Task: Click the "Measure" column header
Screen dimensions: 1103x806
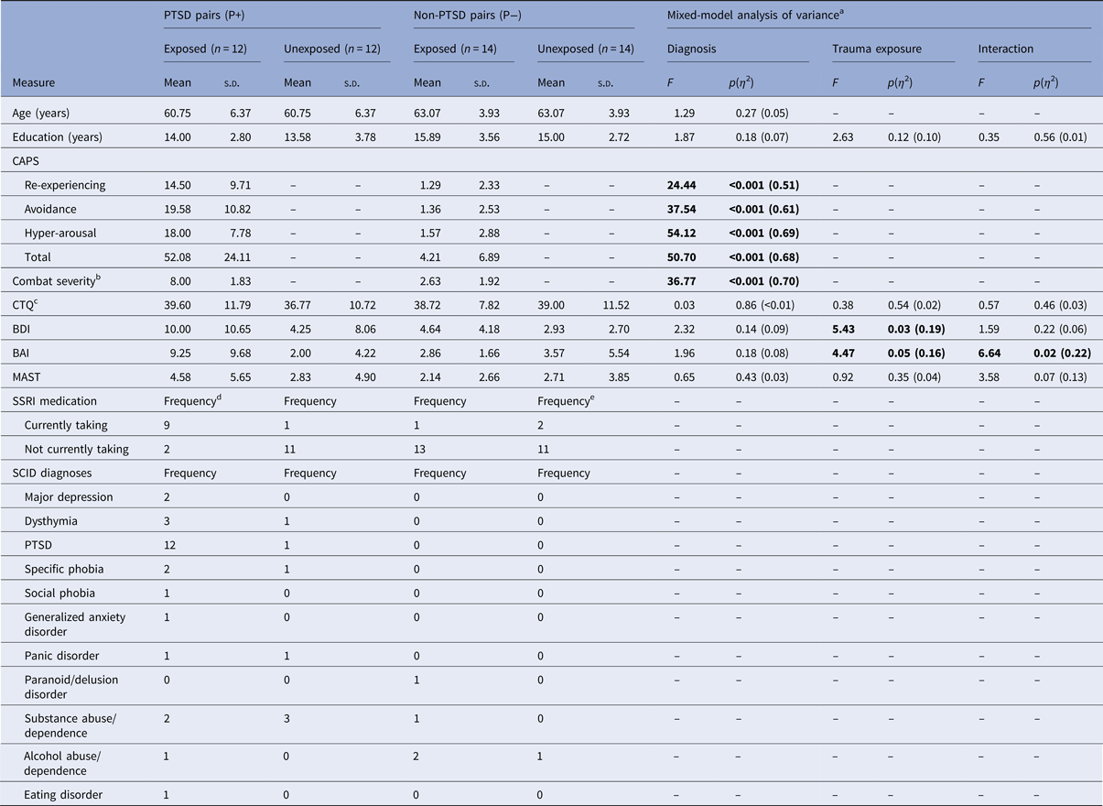Action: [34, 82]
